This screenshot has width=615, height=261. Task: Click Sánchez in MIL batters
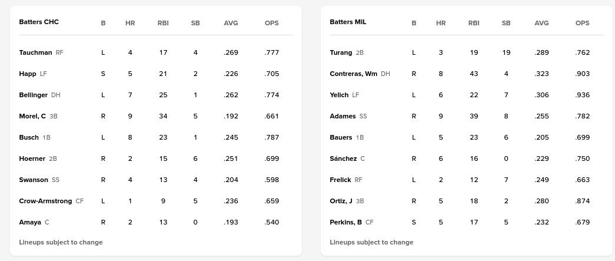(x=343, y=158)
